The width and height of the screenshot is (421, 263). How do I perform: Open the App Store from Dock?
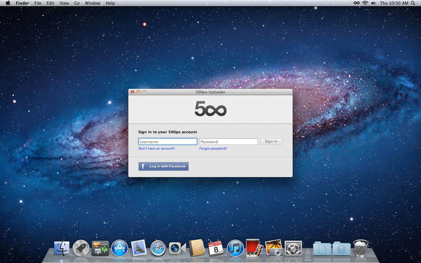point(119,248)
